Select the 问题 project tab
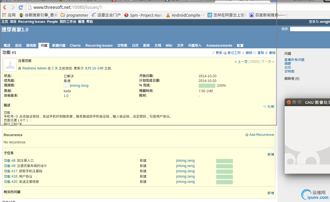 [x=44, y=45]
